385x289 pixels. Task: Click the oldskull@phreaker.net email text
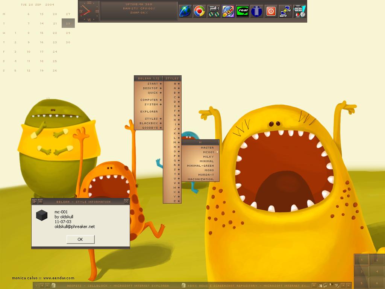click(75, 227)
